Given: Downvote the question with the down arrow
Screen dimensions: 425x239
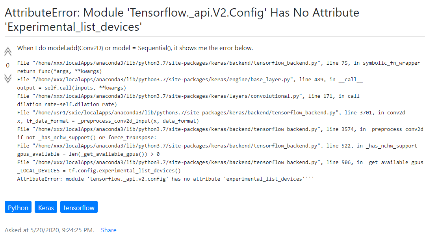Looking at the screenshot, I should [x=8, y=78].
